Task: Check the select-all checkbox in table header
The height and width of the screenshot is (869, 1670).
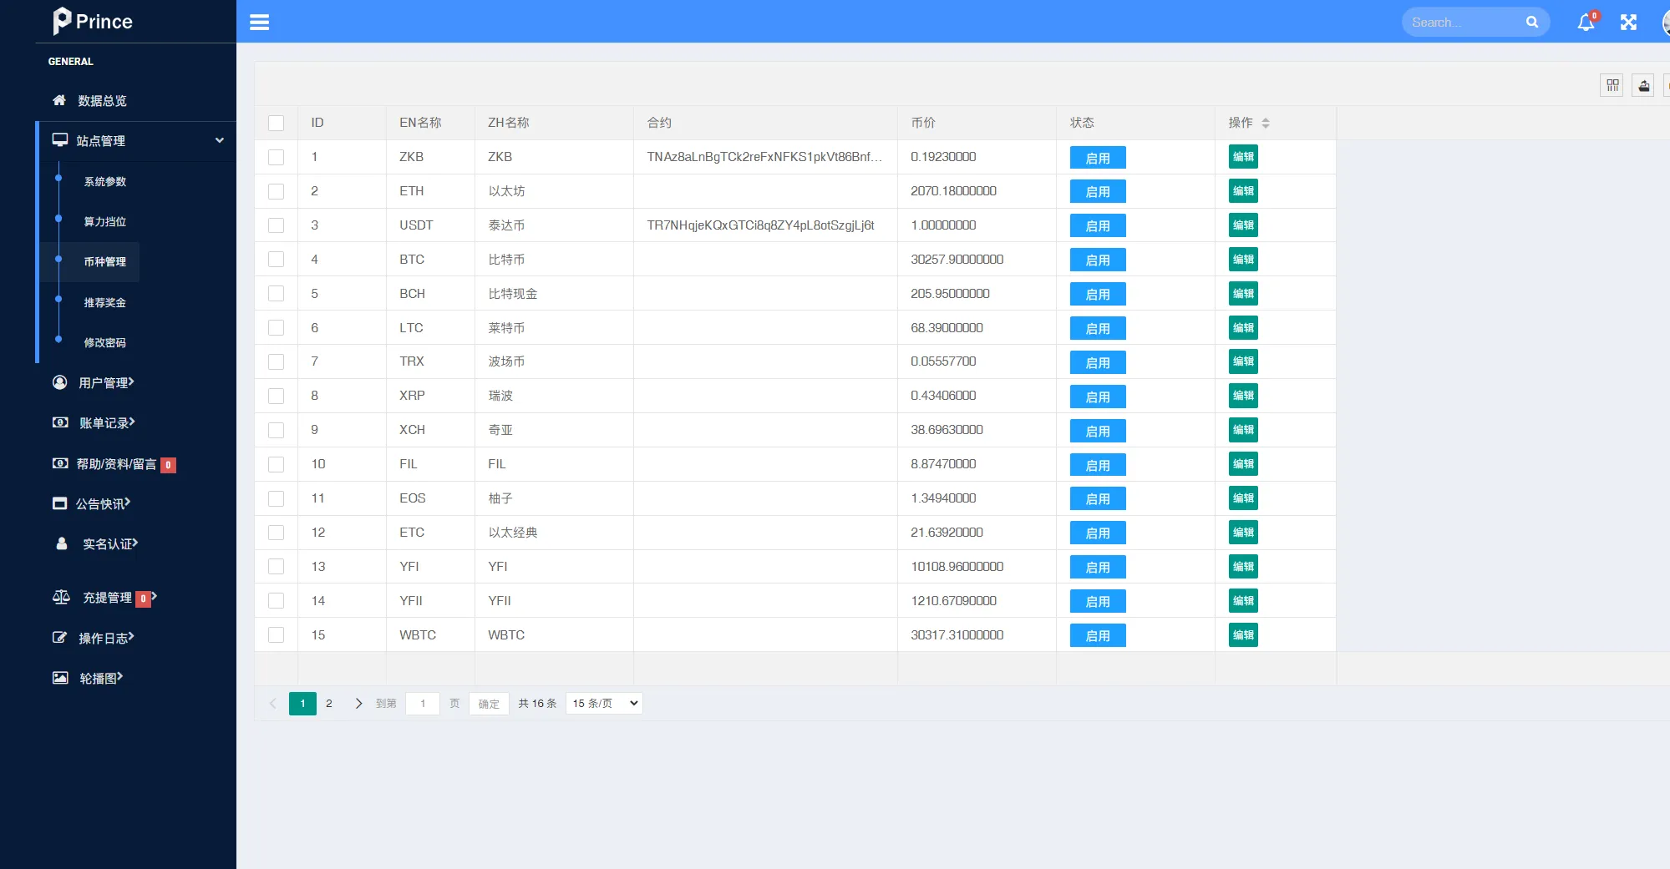Action: (276, 122)
